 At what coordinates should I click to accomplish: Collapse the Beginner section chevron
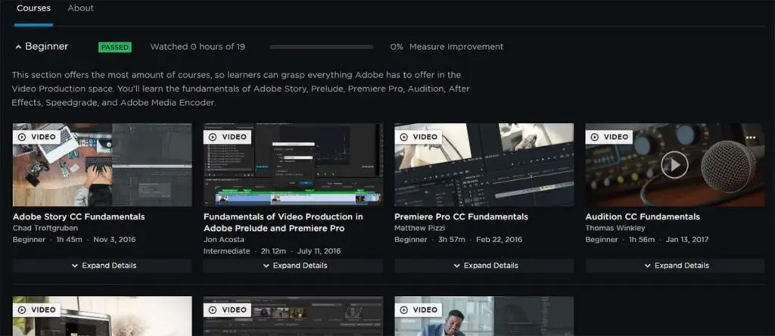tap(18, 47)
